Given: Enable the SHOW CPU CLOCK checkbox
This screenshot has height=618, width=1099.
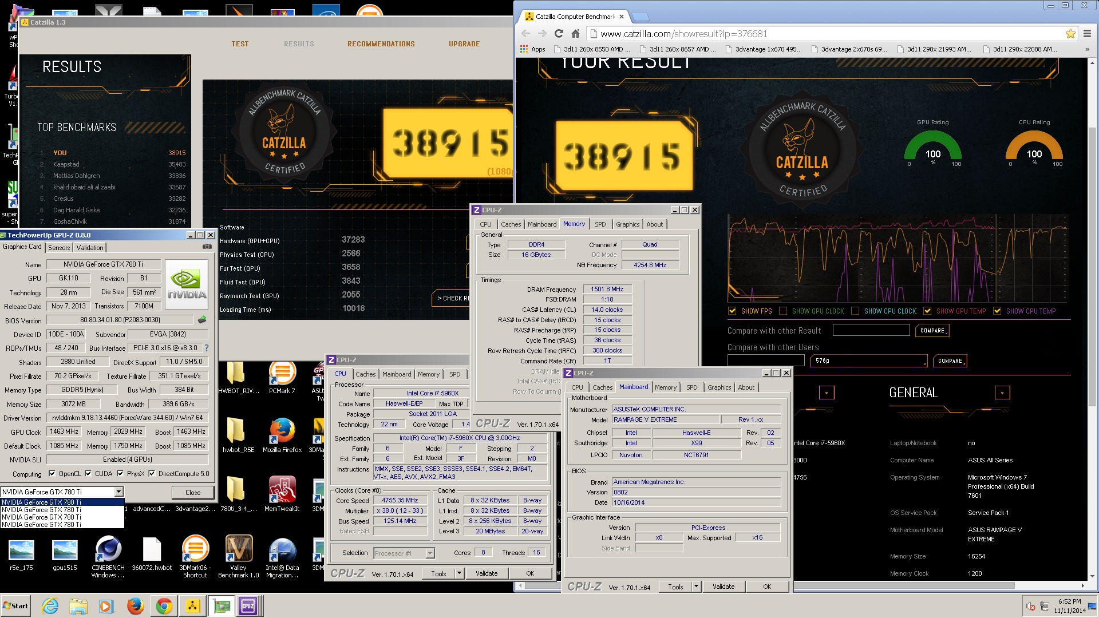Looking at the screenshot, I should click(x=855, y=311).
